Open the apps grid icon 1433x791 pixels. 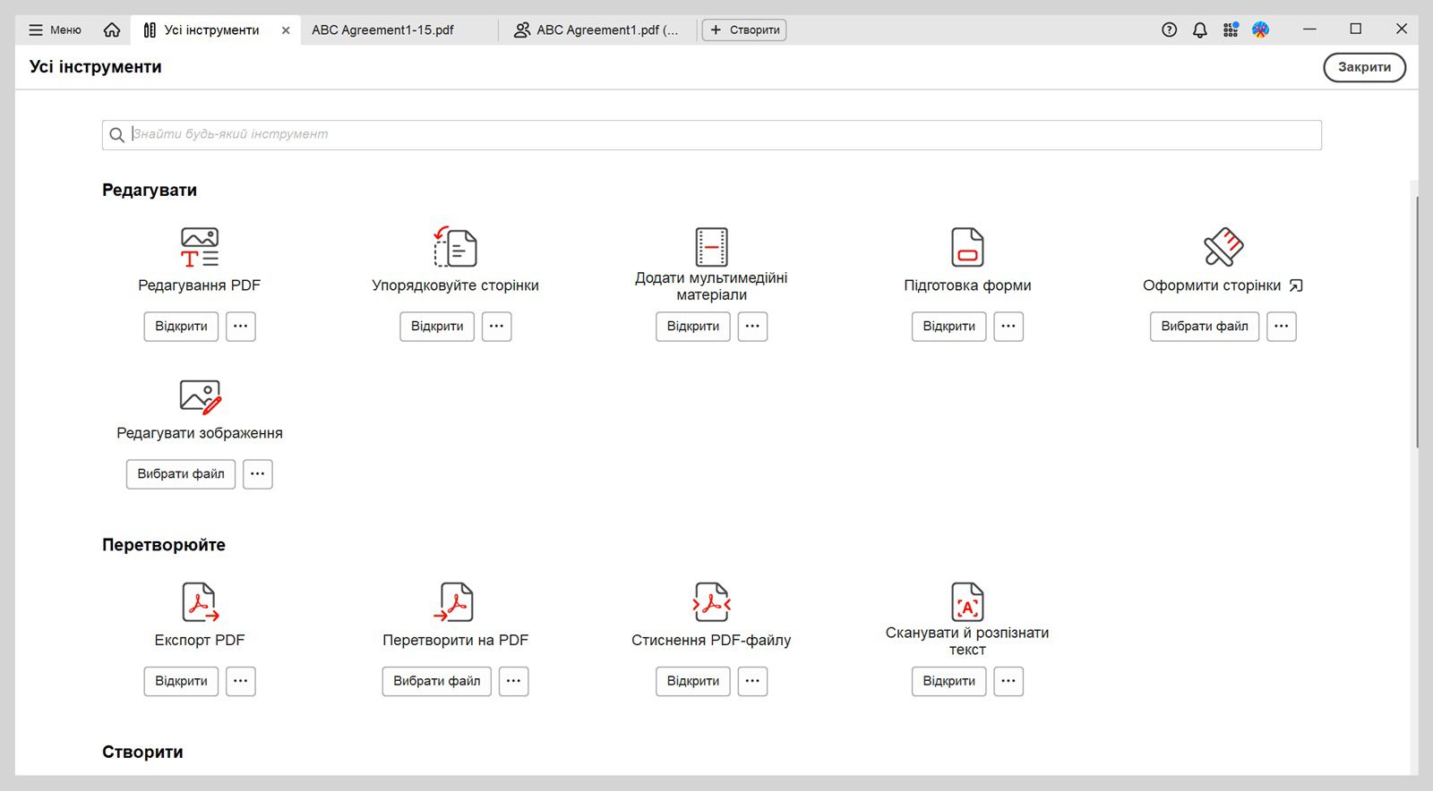[1231, 30]
